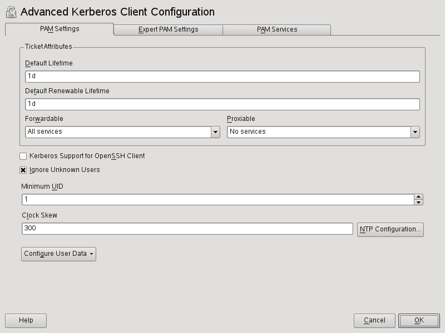Viewport: 445px width, 333px height.
Task: Click inside the Default Lifetime field
Action: tap(167, 76)
